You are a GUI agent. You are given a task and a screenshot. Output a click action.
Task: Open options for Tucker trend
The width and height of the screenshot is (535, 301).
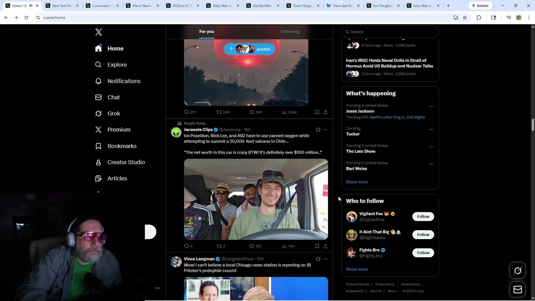coord(431,130)
